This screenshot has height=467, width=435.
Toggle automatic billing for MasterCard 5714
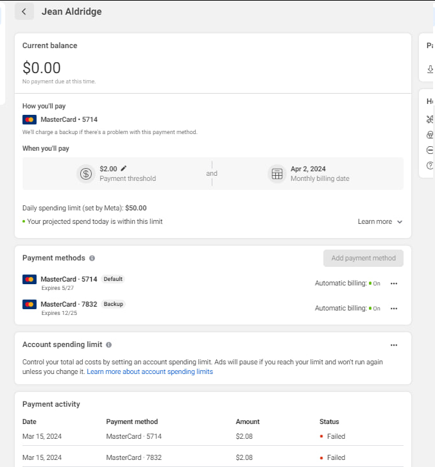tap(374, 283)
